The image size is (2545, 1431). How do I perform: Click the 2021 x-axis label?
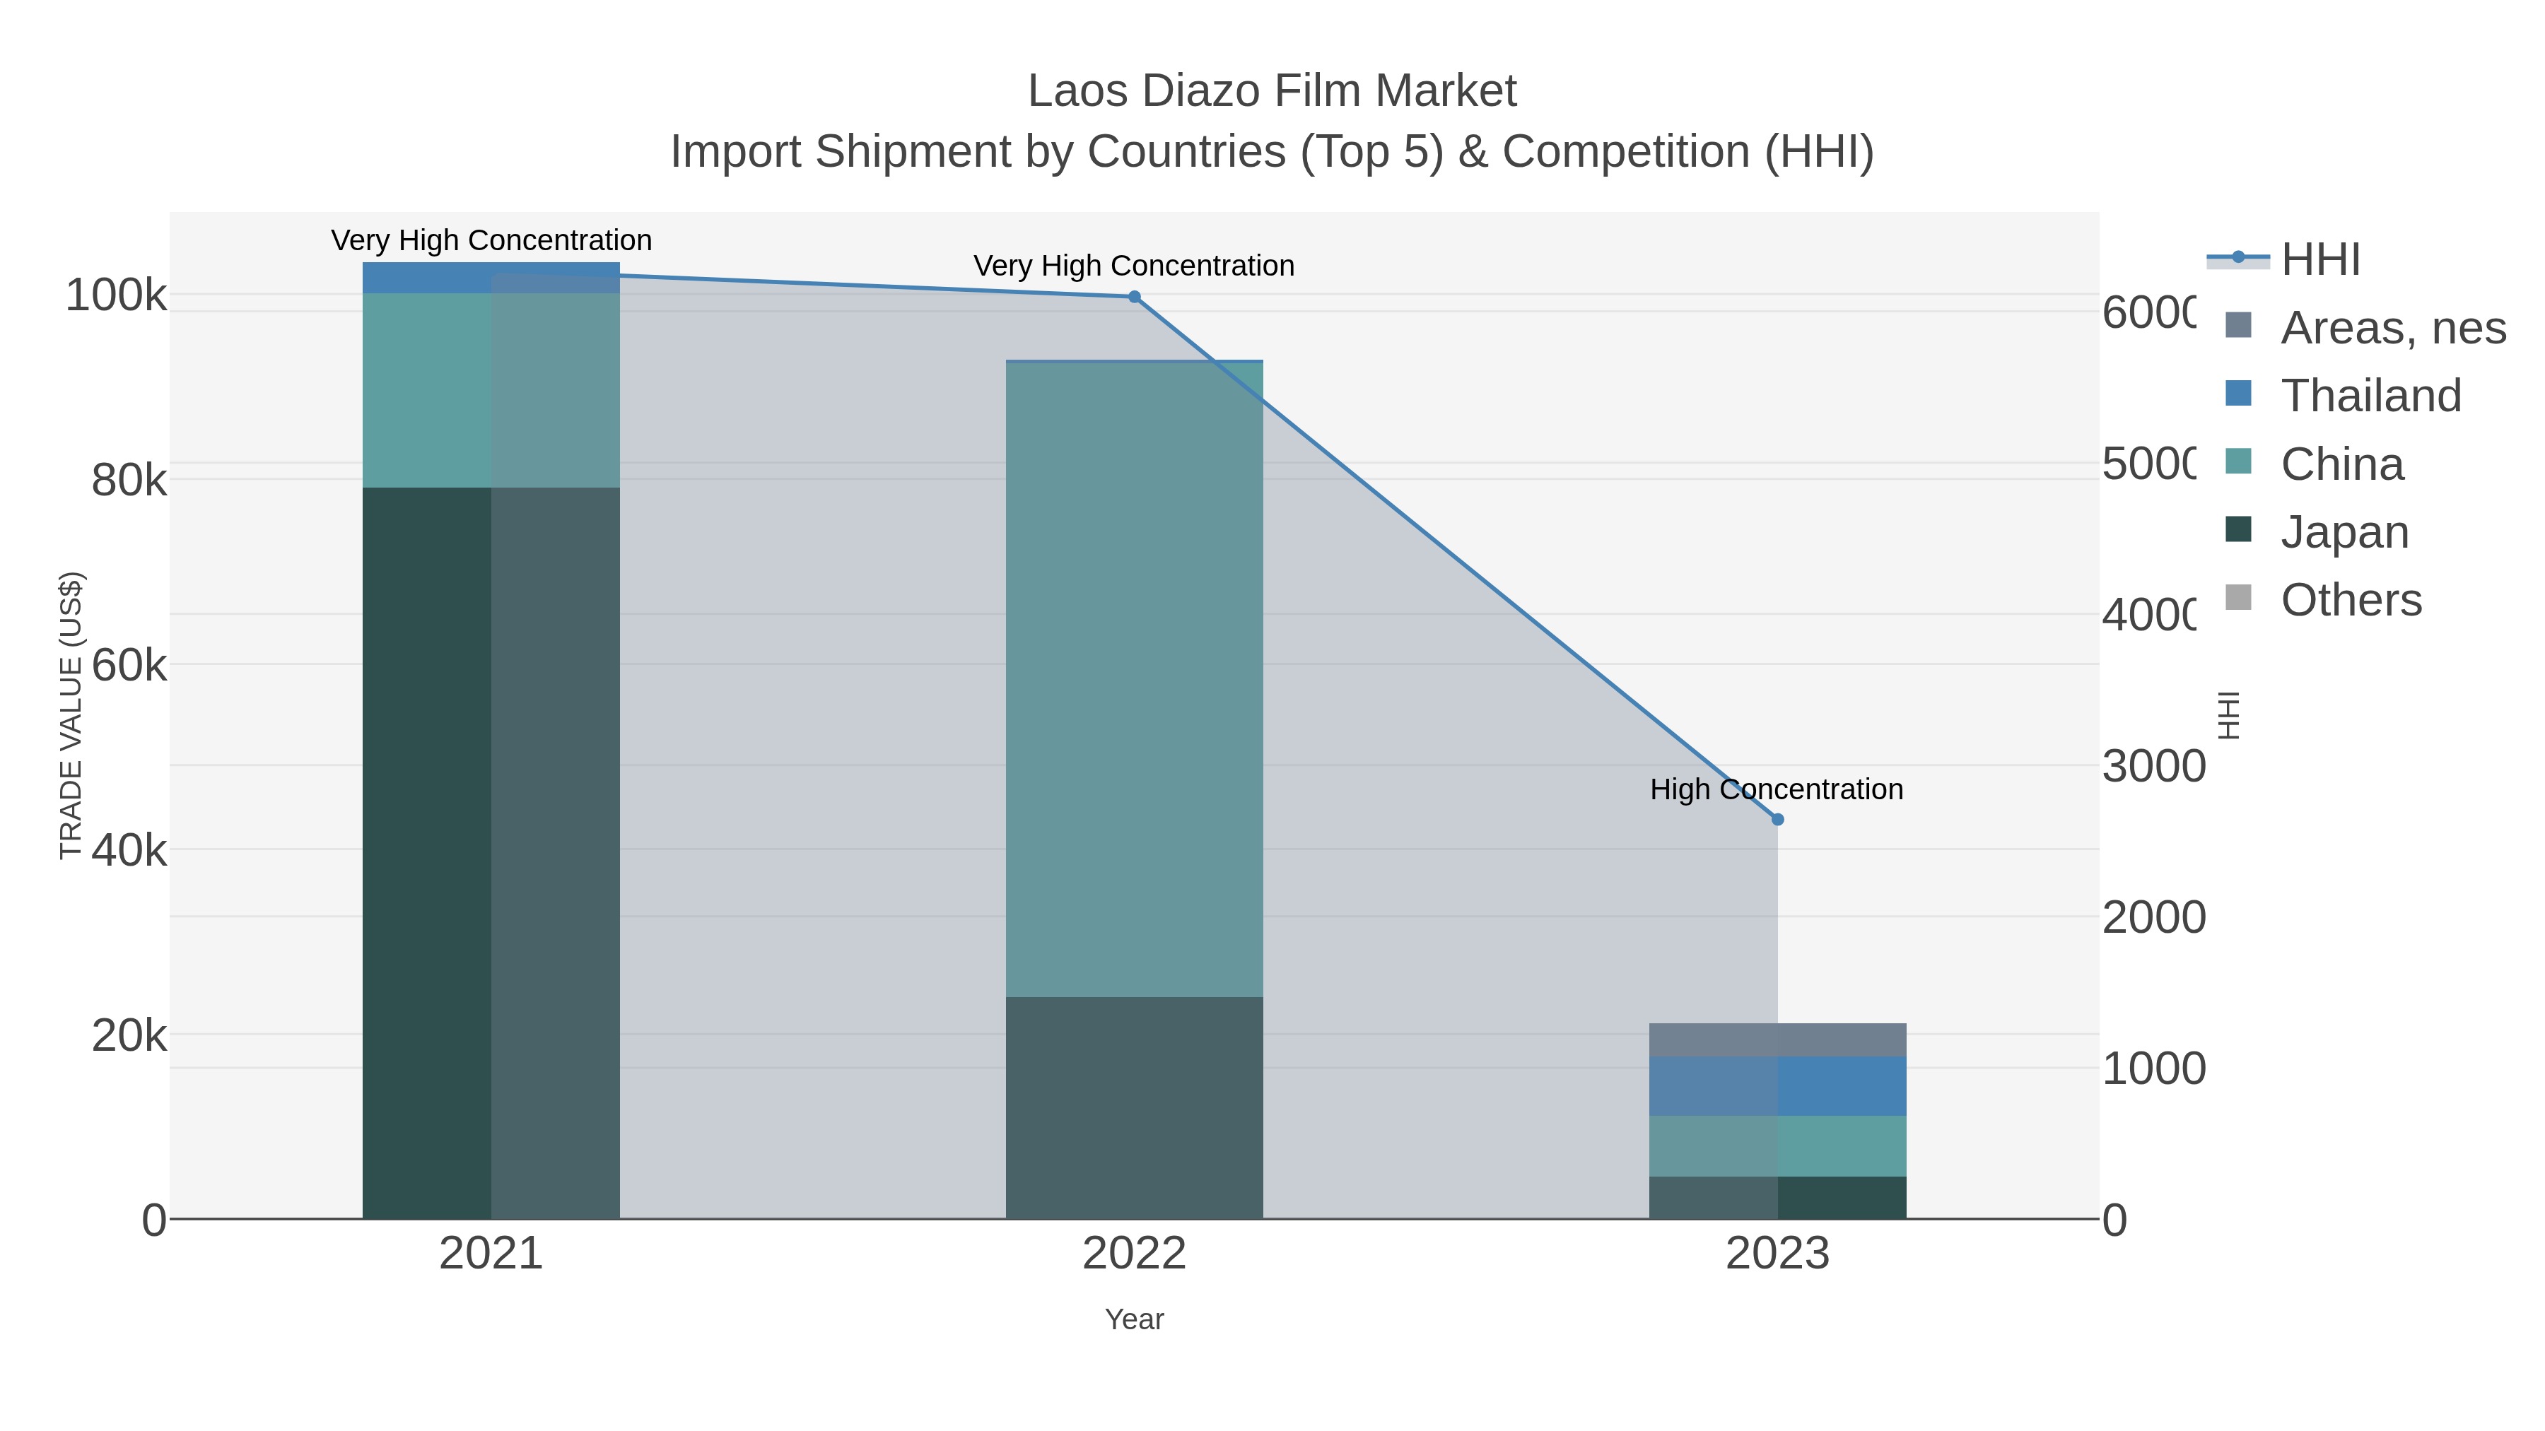coord(491,1254)
